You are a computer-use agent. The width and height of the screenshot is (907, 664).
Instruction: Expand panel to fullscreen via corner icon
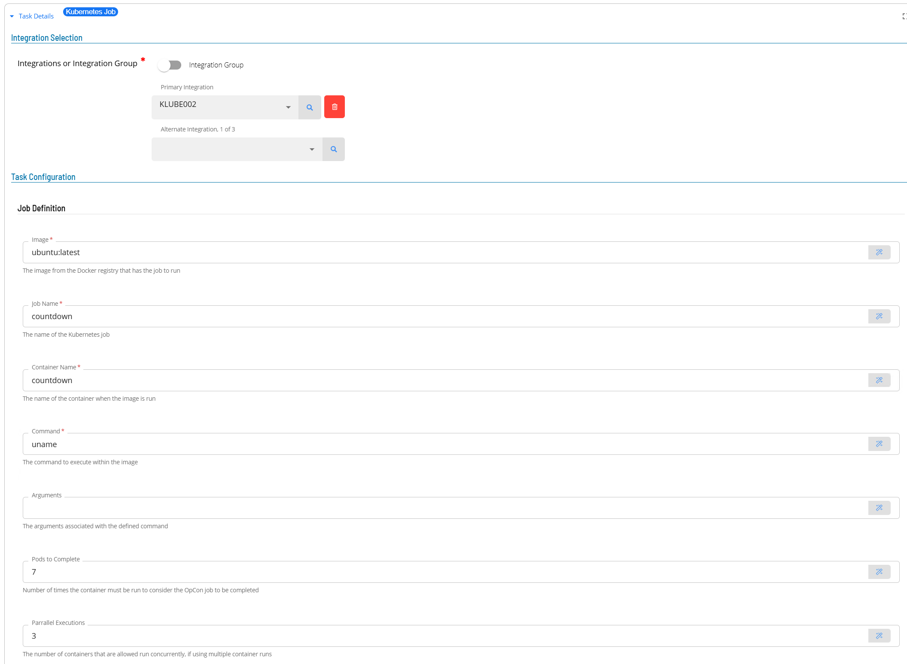[x=904, y=16]
